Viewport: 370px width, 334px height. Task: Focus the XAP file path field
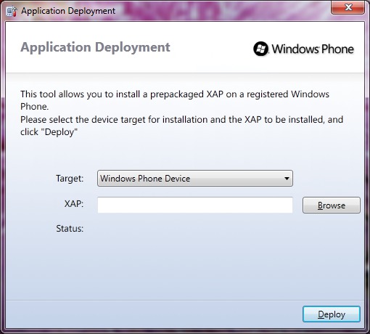tap(195, 205)
